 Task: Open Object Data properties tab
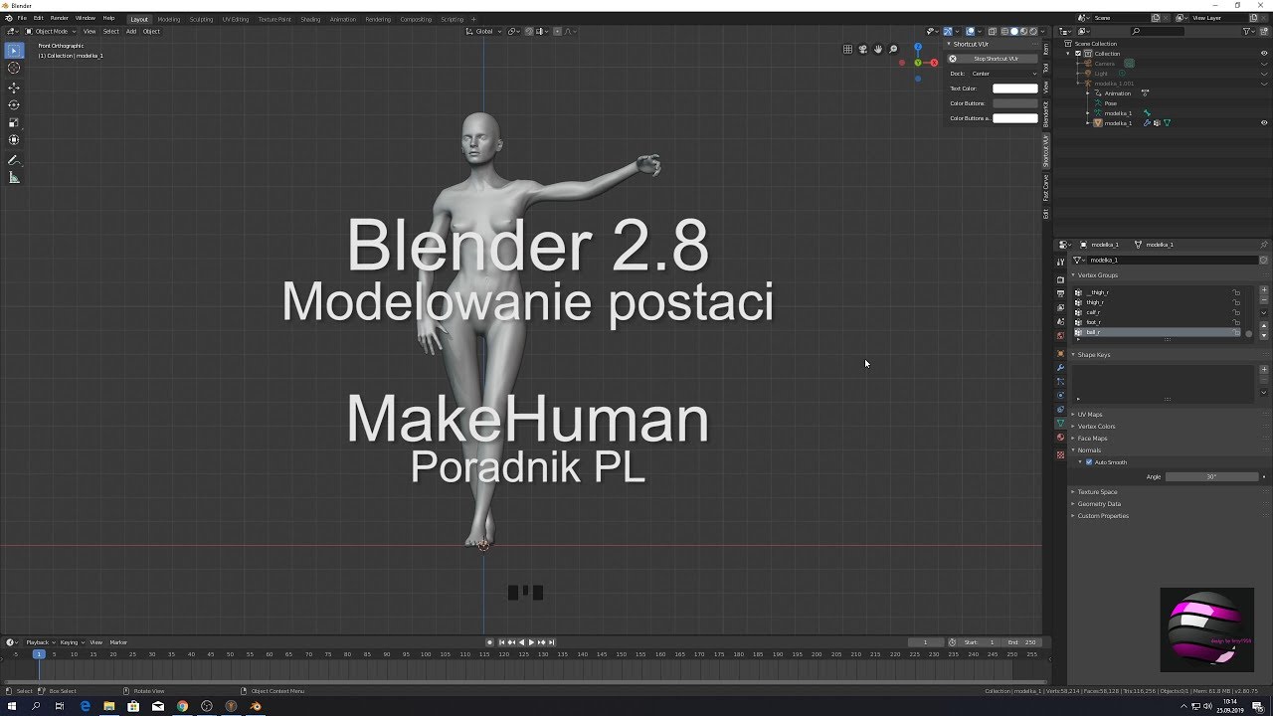pyautogui.click(x=1060, y=424)
